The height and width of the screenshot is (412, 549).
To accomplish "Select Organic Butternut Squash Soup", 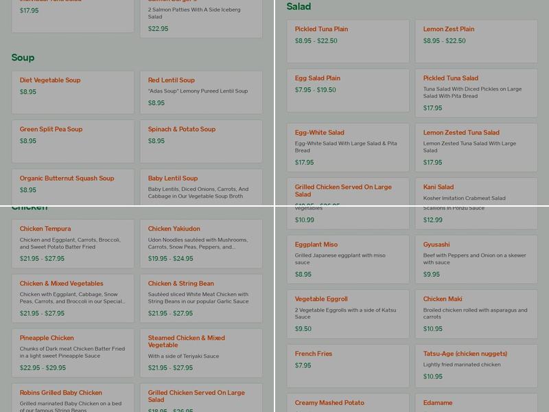I will coord(73,185).
